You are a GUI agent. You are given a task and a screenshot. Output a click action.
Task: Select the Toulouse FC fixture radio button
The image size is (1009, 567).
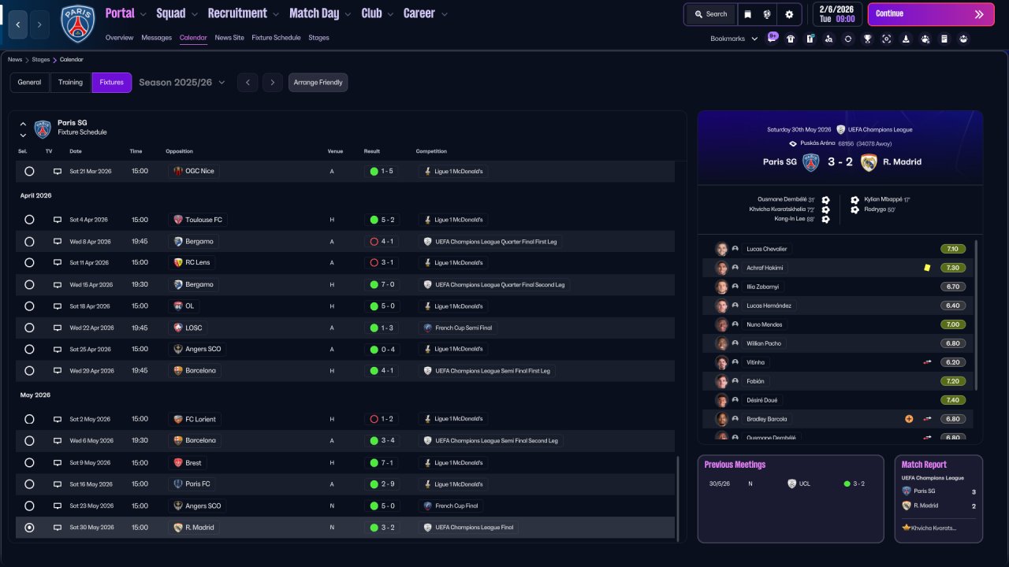click(x=29, y=220)
